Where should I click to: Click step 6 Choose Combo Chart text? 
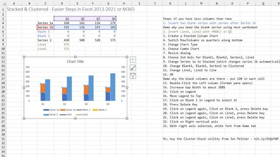pyautogui.click(x=181, y=49)
